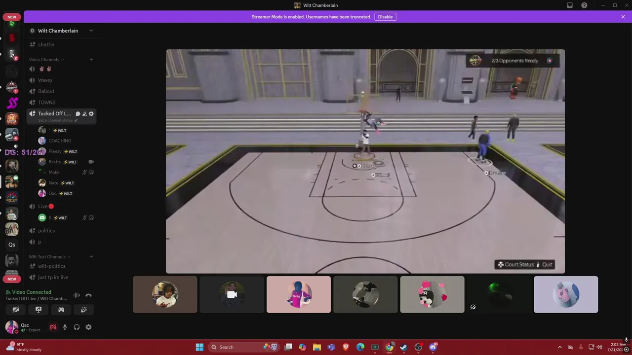The width and height of the screenshot is (632, 355).
Task: Open Discord help icon in title bar
Action: point(584,5)
